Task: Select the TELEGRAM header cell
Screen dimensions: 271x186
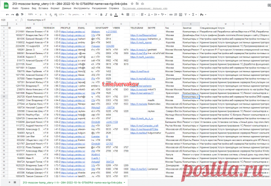Action: [139, 28]
